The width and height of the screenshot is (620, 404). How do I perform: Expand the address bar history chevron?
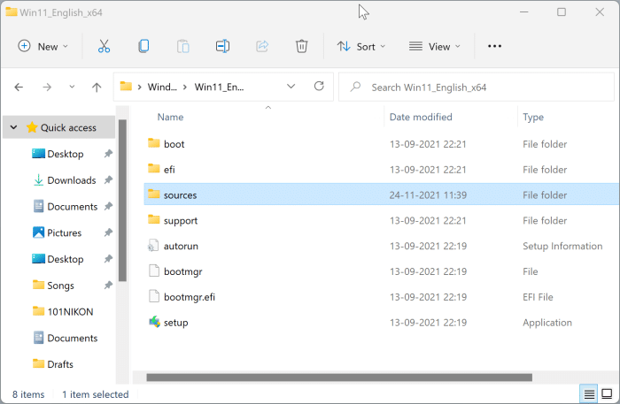click(291, 87)
